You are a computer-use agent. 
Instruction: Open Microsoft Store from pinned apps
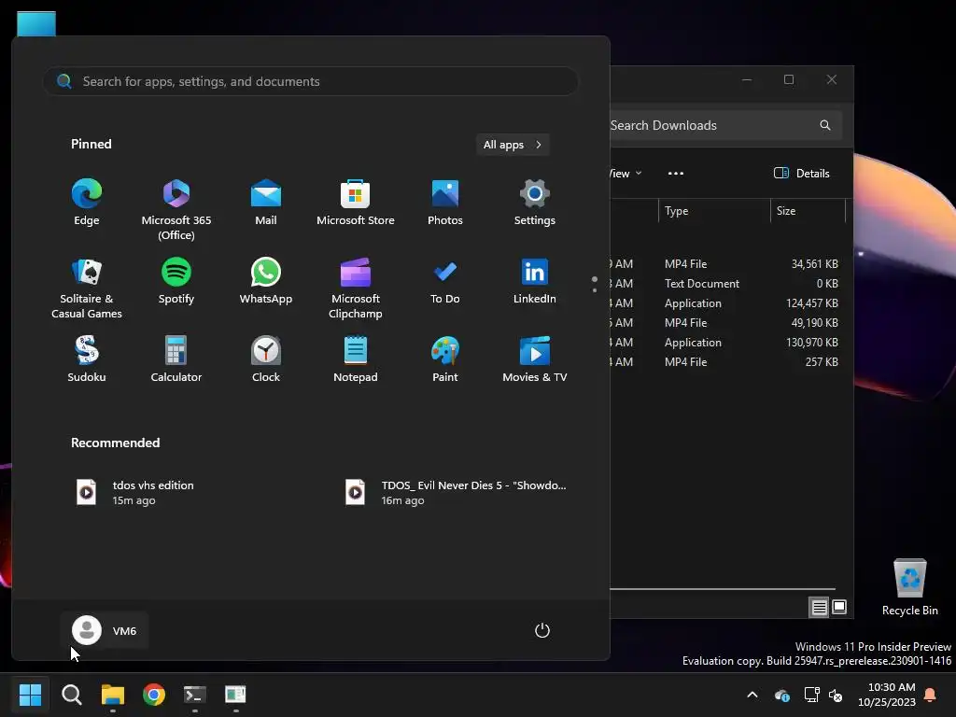point(356,203)
